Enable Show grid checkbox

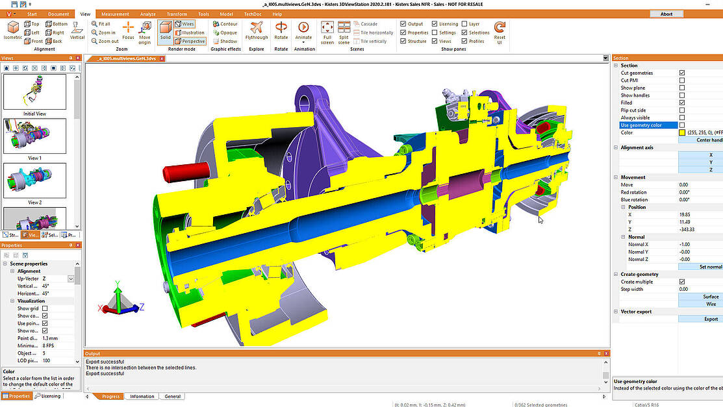[x=45, y=308]
